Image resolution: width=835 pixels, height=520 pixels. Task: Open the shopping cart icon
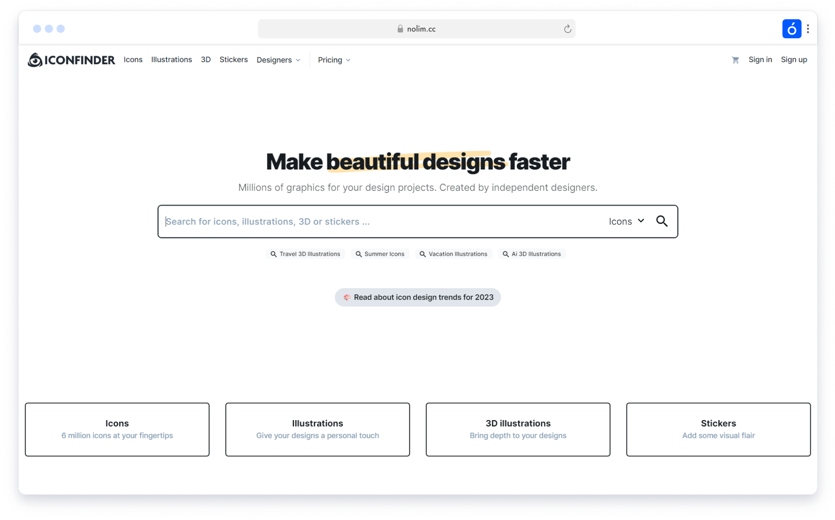pyautogui.click(x=735, y=60)
